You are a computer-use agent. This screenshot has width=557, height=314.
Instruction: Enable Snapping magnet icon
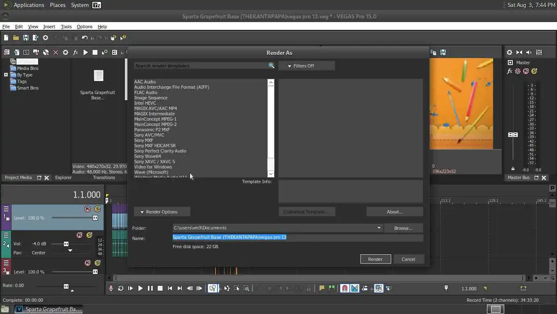point(345,288)
